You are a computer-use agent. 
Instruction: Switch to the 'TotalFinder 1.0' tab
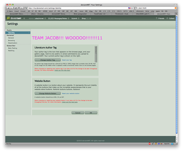point(101,14)
